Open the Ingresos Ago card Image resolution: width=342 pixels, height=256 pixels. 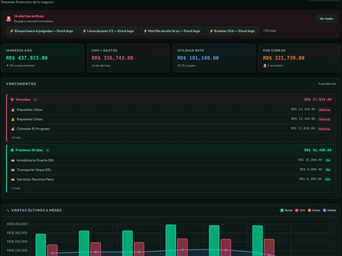[x=42, y=58]
